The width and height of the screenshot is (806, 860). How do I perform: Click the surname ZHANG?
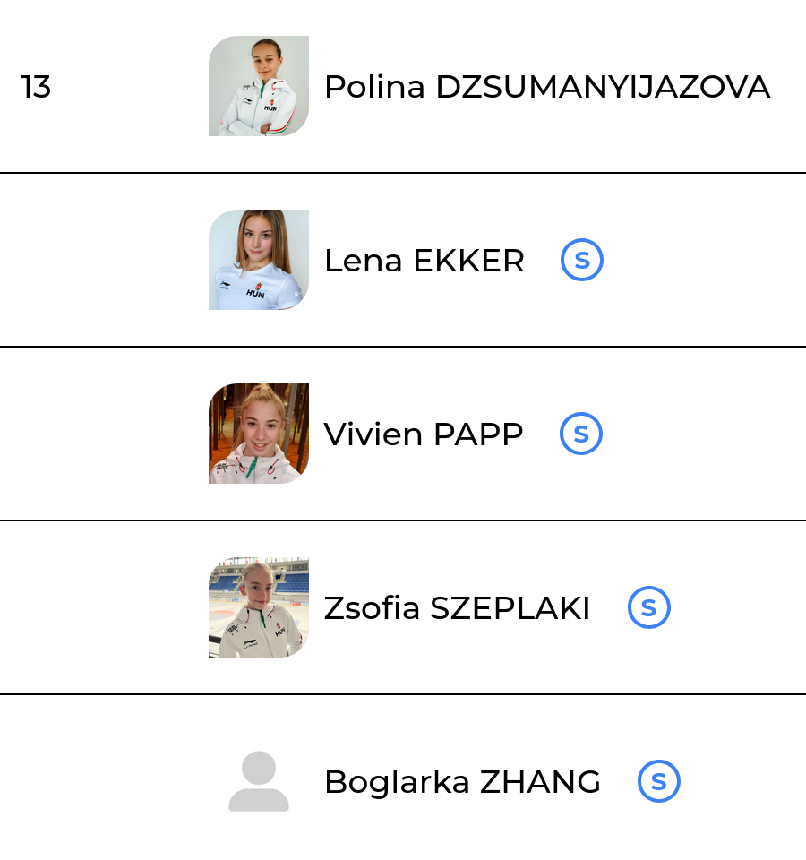click(540, 782)
